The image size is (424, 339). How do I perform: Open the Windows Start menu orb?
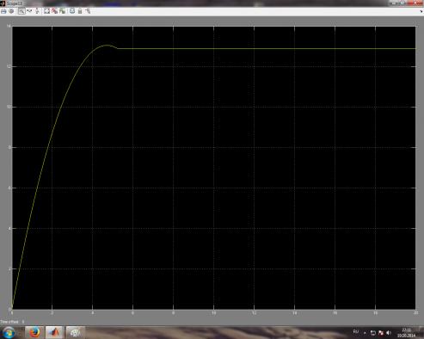pyautogui.click(x=9, y=333)
